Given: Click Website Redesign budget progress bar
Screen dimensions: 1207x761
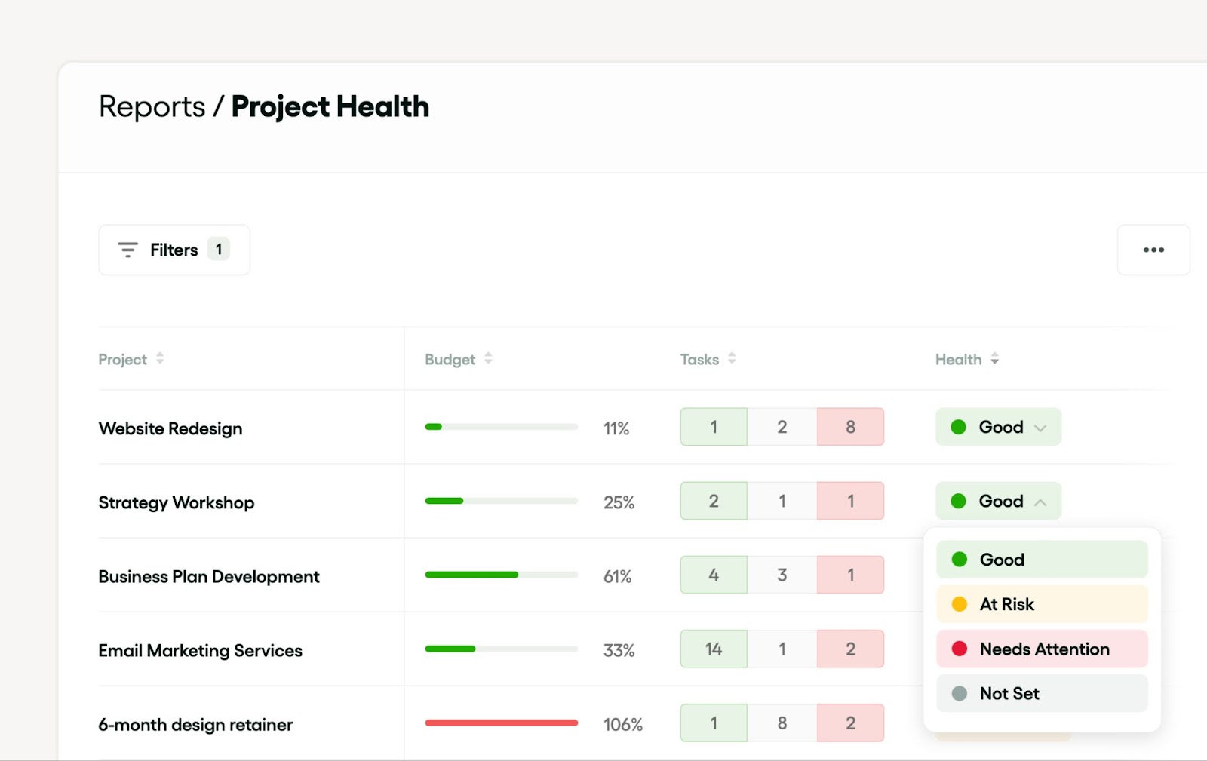Looking at the screenshot, I should (x=502, y=427).
